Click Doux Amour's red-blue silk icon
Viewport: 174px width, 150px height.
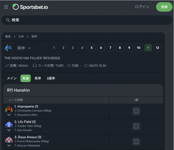tap(9, 140)
